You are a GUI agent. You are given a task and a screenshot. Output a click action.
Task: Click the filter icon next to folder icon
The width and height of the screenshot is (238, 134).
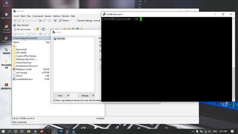[x=44, y=29]
